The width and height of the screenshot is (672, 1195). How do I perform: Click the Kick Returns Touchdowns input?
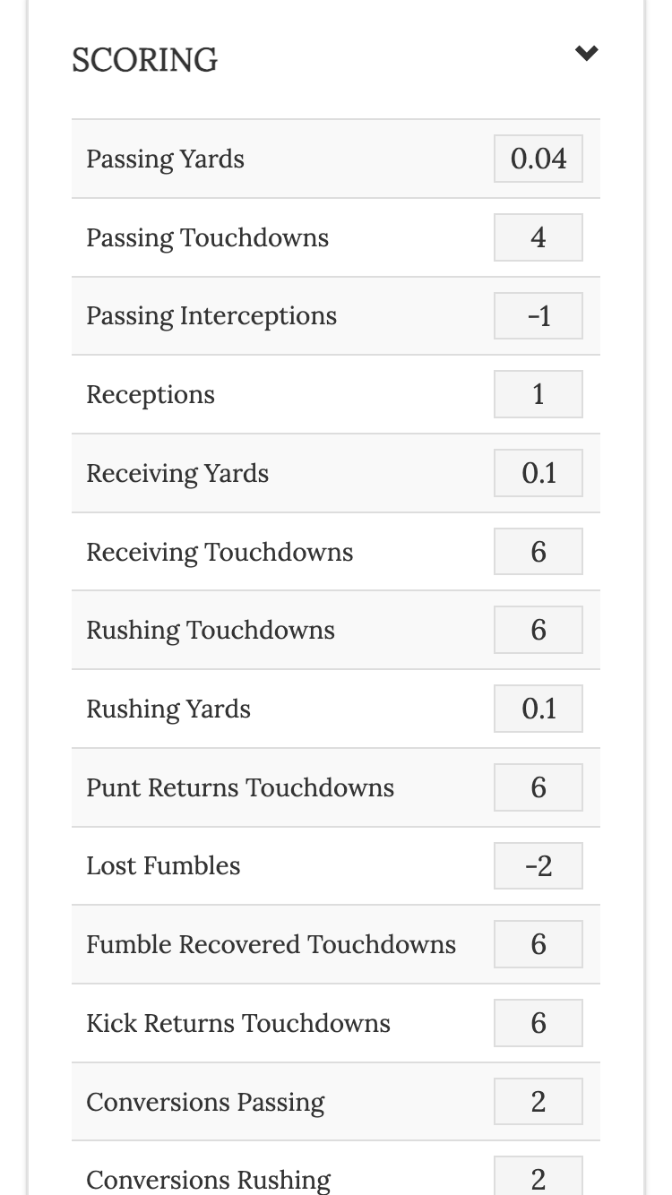(x=538, y=1022)
